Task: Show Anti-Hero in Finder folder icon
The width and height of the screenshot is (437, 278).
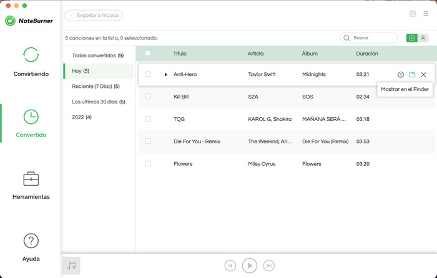Action: 412,75
